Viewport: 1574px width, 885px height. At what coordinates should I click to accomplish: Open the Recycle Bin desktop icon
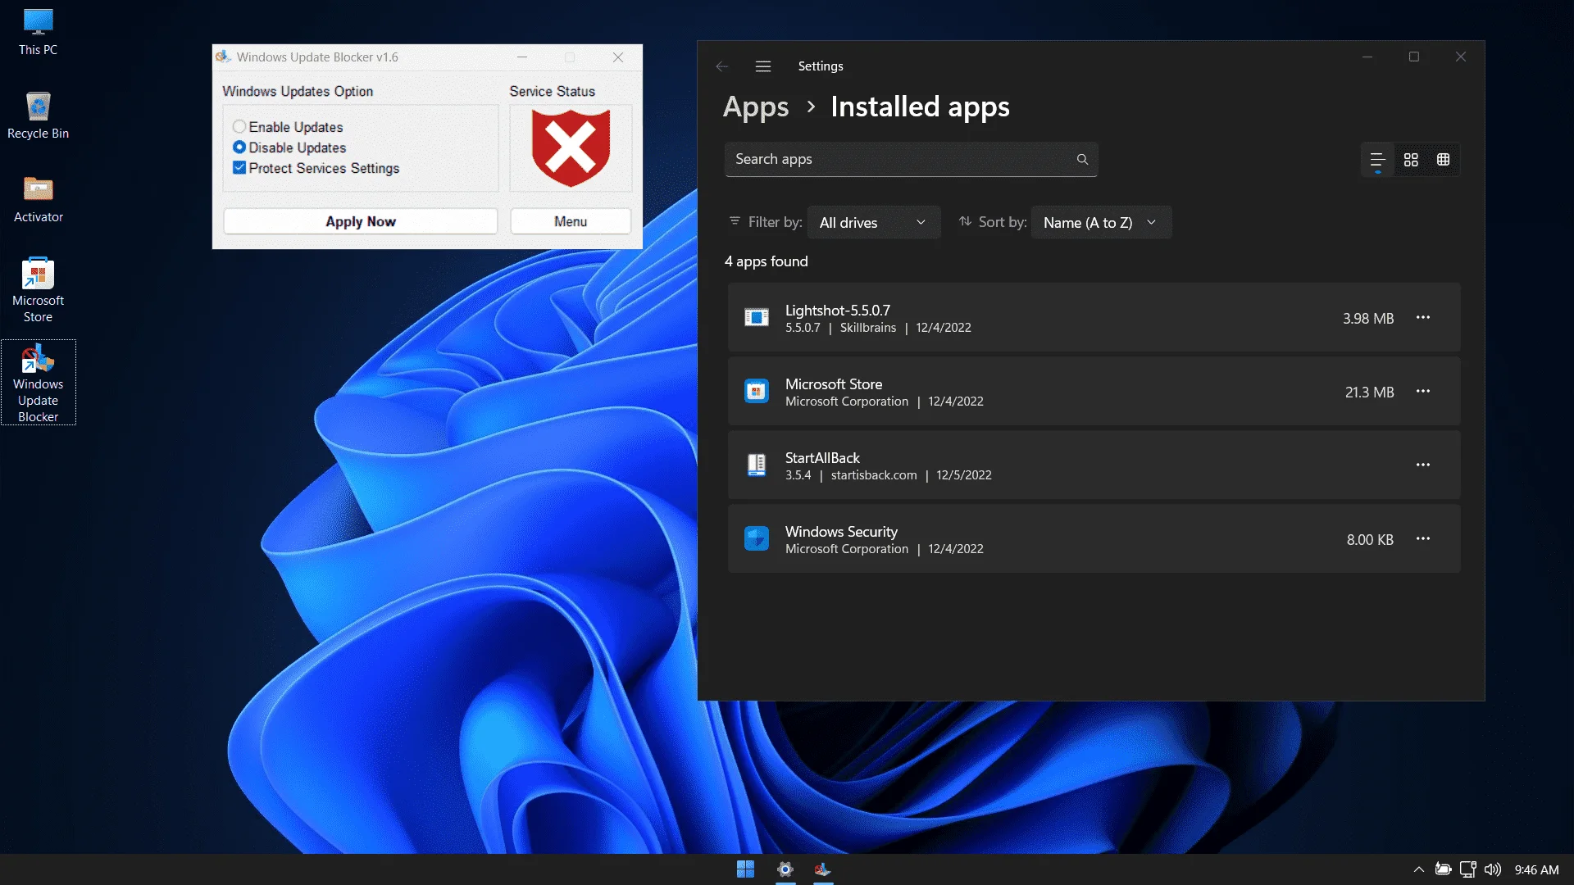pyautogui.click(x=38, y=116)
